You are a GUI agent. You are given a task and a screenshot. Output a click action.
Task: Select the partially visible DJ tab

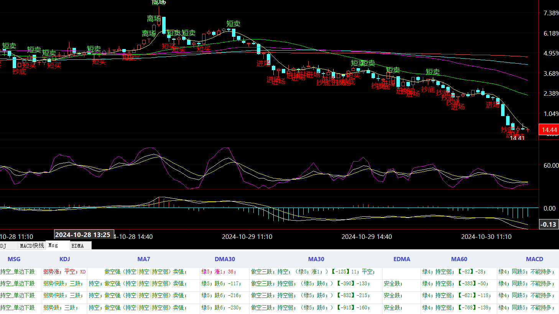[x=8, y=245]
